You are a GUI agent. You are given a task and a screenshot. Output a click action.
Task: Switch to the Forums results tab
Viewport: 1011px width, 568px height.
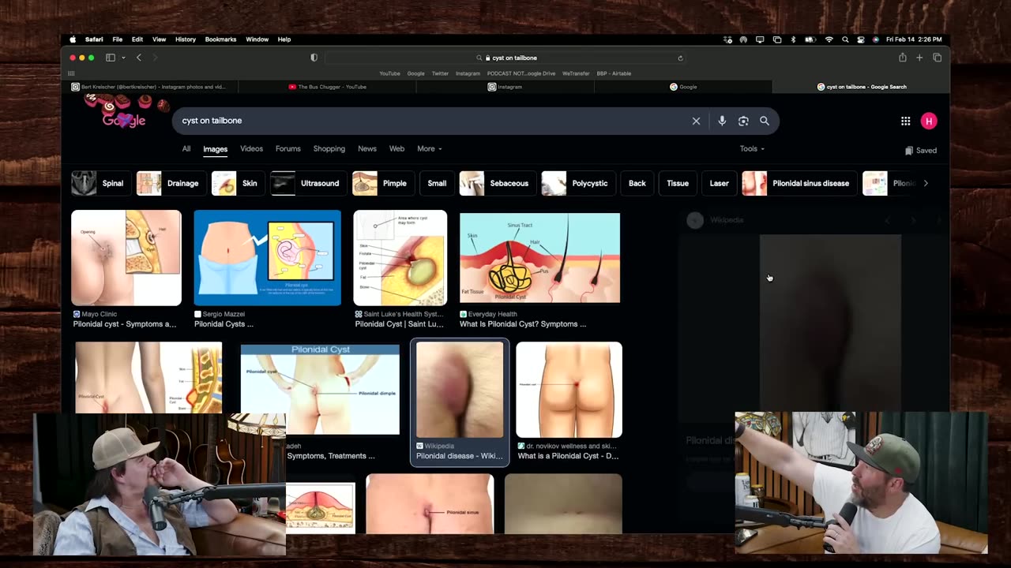pos(288,148)
